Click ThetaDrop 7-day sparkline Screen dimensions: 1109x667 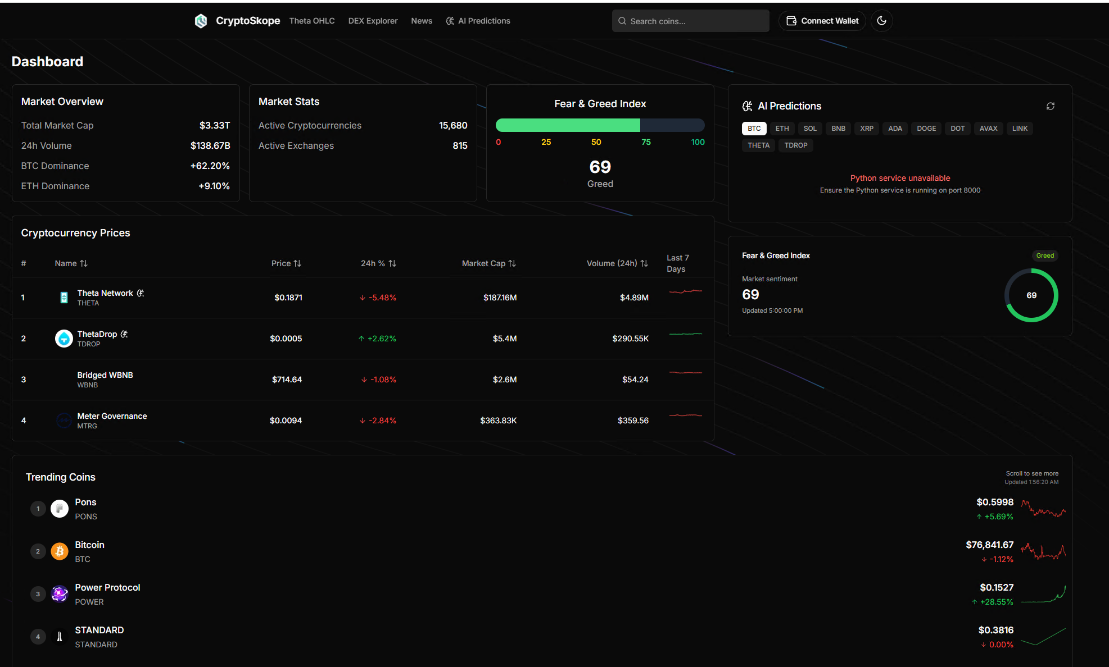(x=686, y=334)
